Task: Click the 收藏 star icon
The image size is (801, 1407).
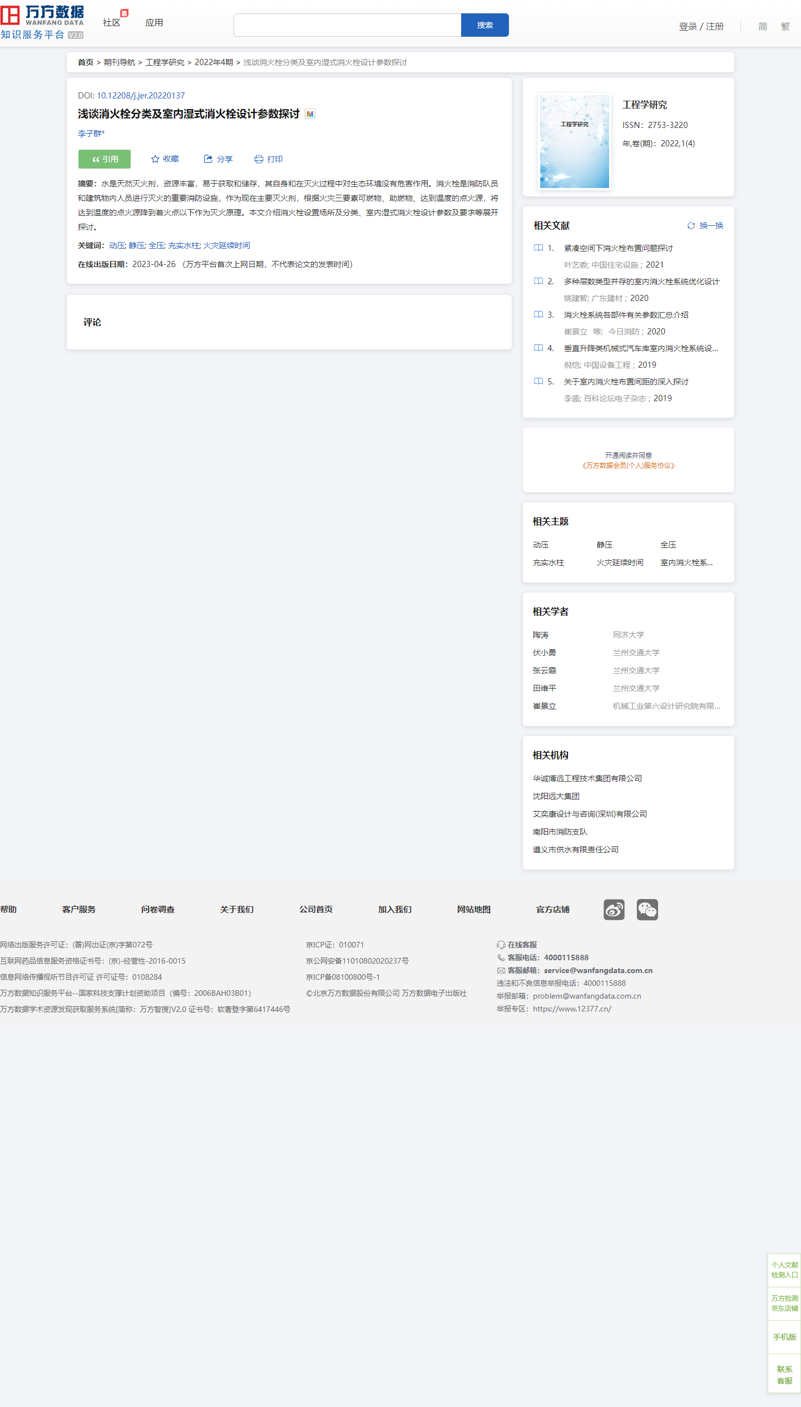Action: 155,159
